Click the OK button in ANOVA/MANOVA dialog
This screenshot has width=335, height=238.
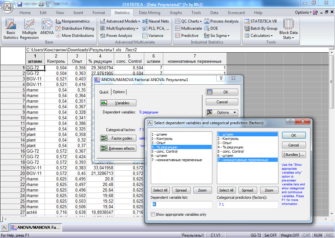pyautogui.click(x=222, y=92)
